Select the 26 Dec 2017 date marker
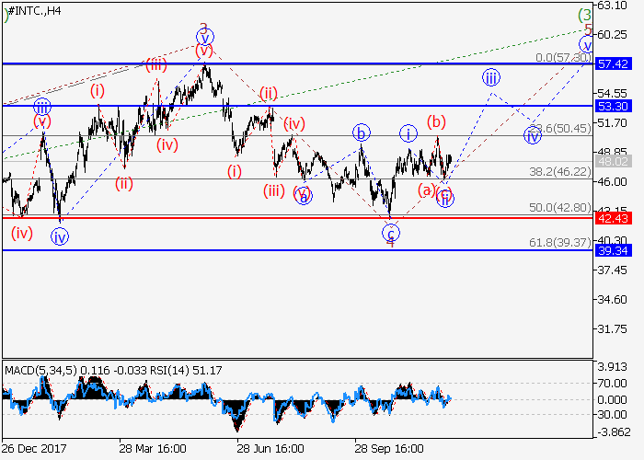 point(34,450)
